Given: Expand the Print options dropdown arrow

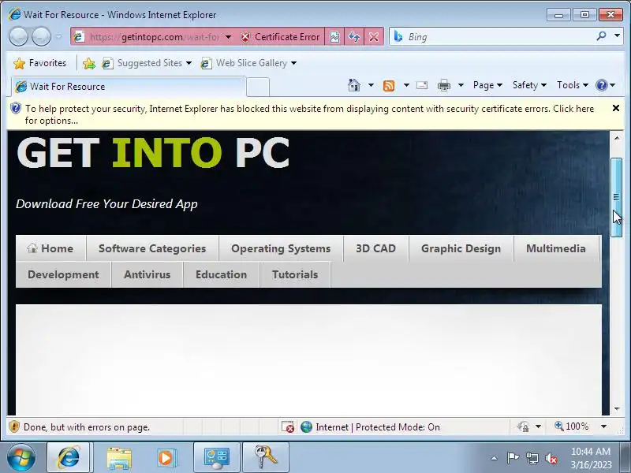Looking at the screenshot, I should point(461,85).
